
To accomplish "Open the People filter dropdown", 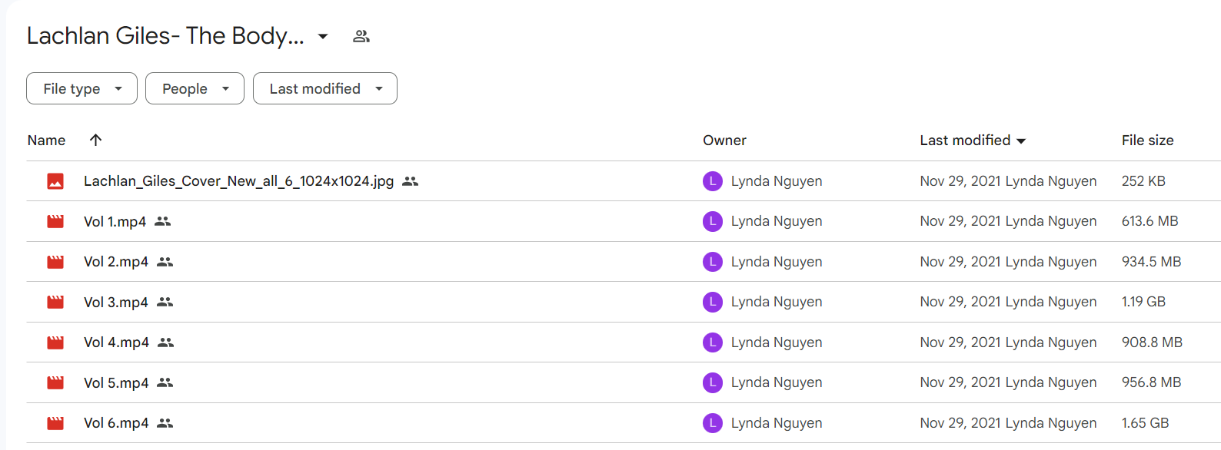I will click(195, 88).
